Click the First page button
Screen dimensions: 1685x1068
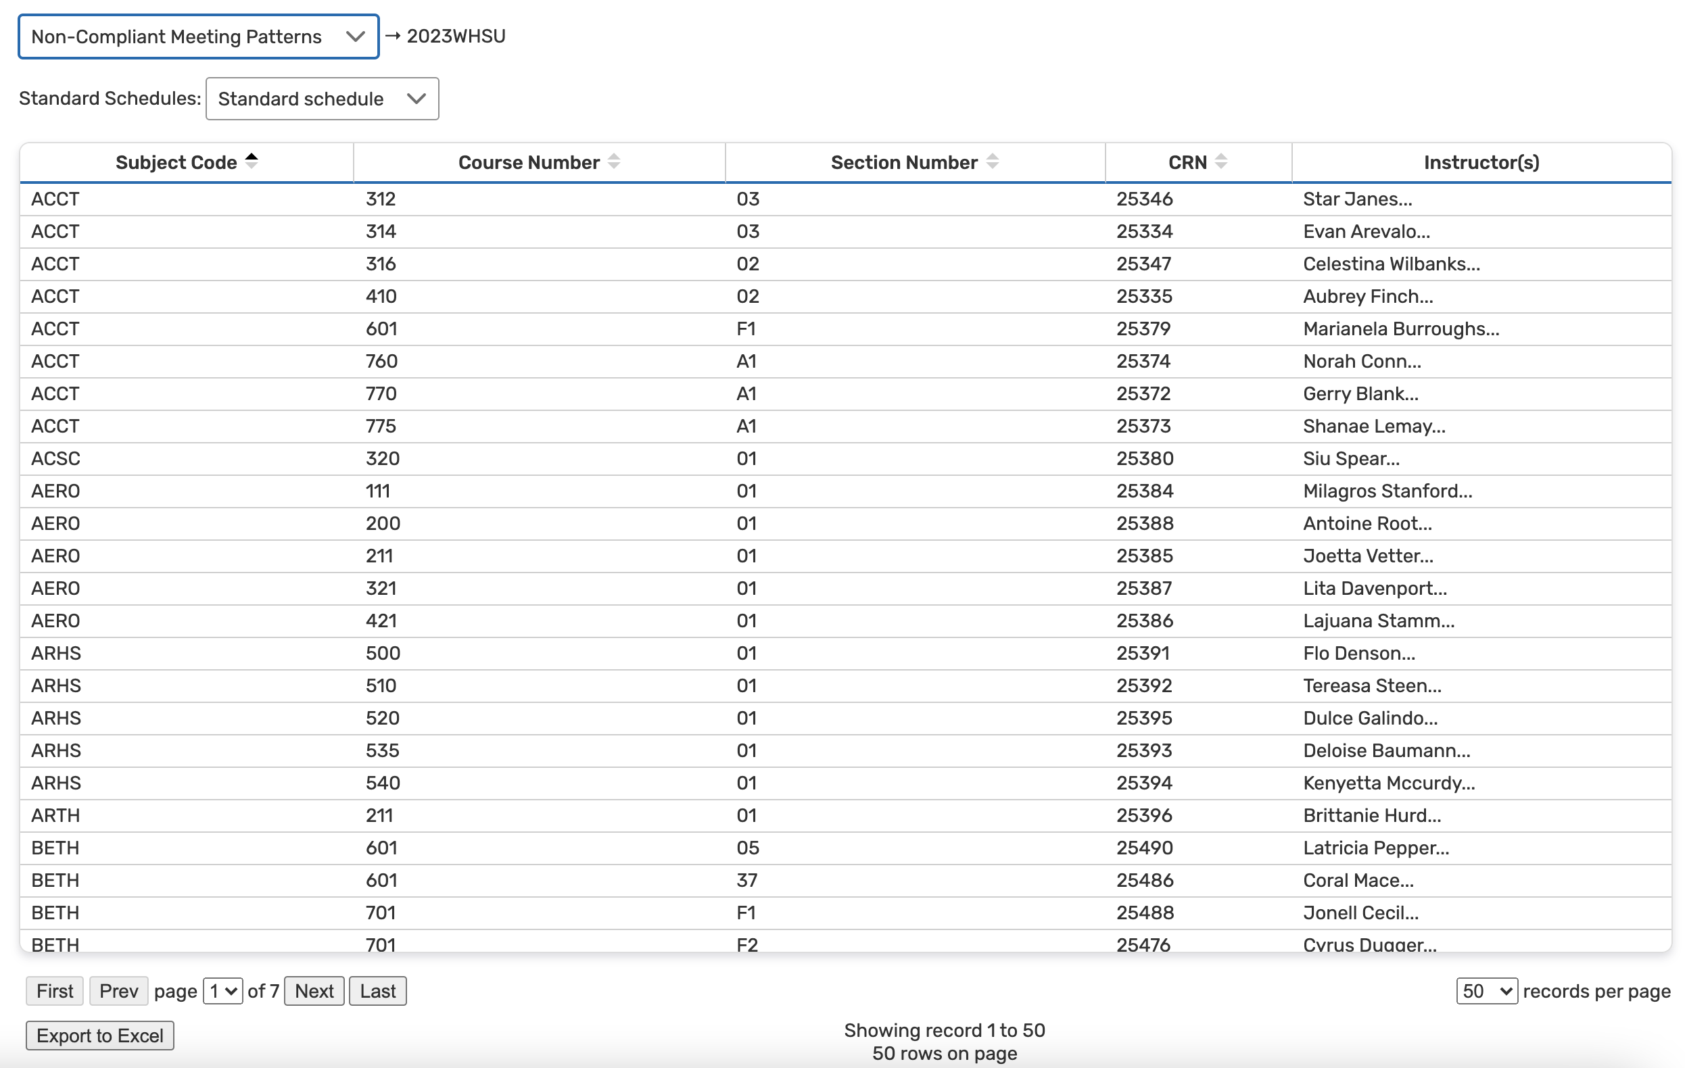55,991
